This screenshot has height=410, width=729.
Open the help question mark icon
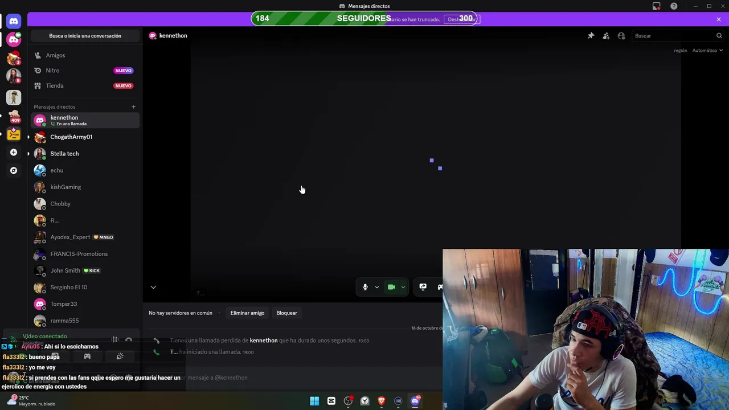point(674,6)
